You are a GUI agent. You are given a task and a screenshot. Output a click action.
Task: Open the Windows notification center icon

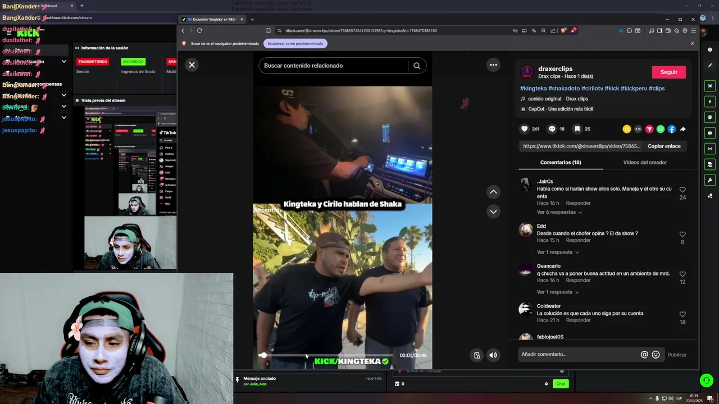pyautogui.click(x=710, y=398)
